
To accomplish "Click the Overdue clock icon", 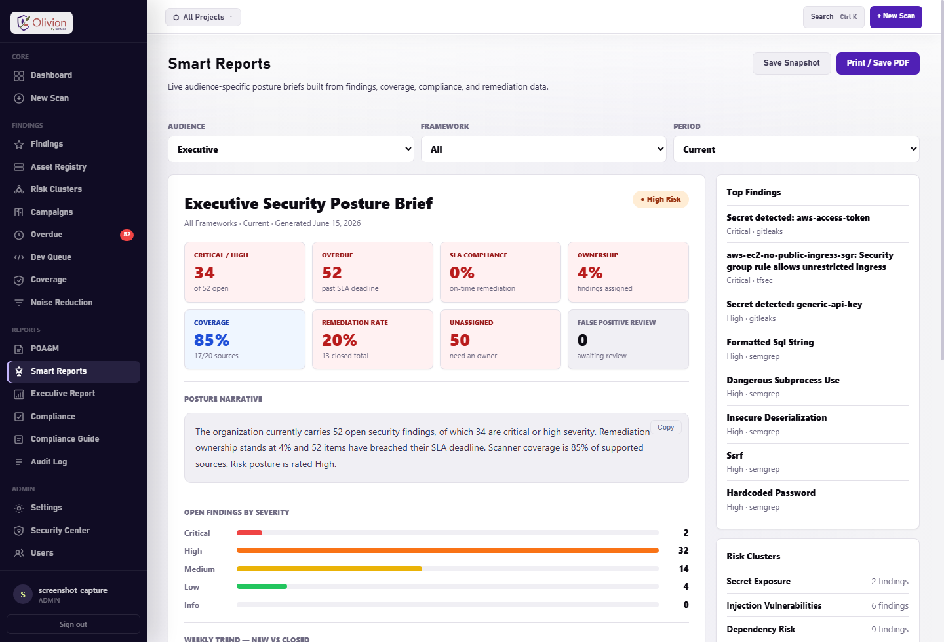I will click(x=19, y=235).
